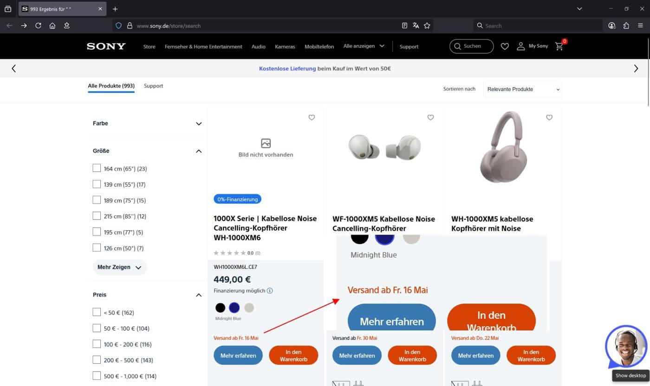Check the 164 cm (65") size filter
This screenshot has width=650, height=386.
97,168
